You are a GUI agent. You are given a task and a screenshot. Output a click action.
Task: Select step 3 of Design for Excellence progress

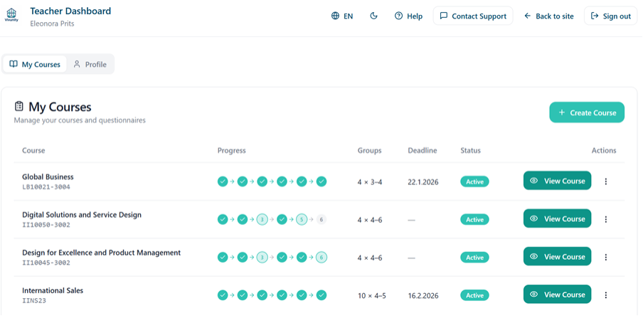coord(262,258)
